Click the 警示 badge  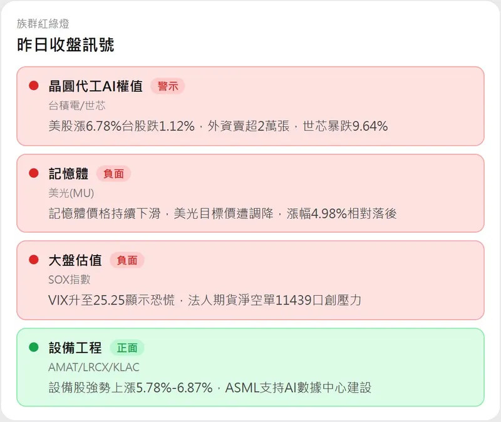168,86
